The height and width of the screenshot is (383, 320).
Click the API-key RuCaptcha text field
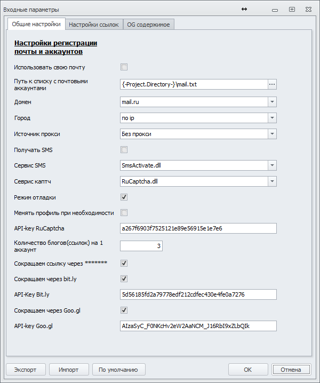pyautogui.click(x=198, y=228)
